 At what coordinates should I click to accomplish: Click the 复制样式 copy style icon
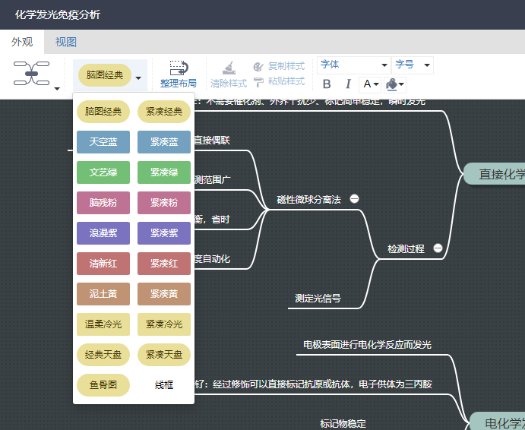(x=258, y=67)
